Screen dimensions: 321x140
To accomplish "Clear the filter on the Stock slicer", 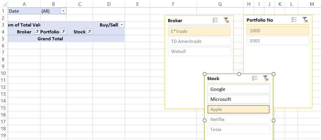I will point(266,78).
